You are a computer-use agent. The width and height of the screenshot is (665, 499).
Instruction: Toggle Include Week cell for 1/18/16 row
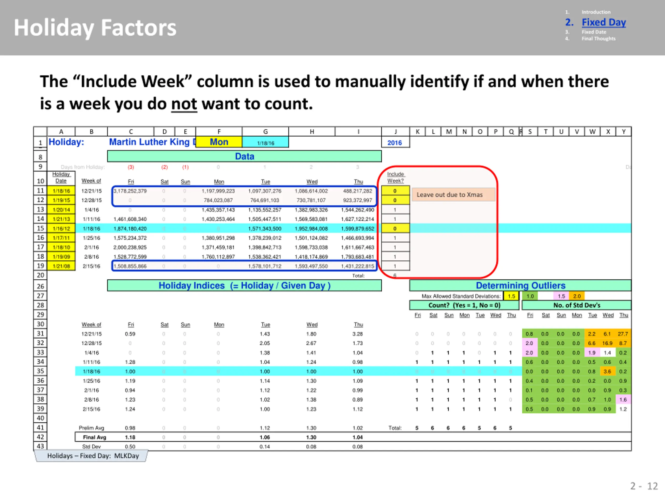tap(395, 228)
